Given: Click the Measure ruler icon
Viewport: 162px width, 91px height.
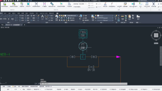Looking at the screenshot, I should (123, 16).
